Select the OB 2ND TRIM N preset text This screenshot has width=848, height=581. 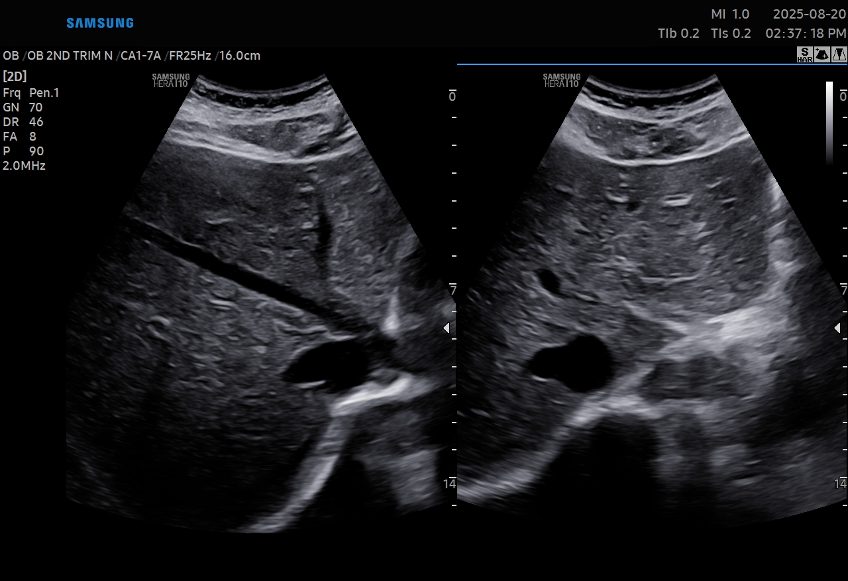[70, 56]
